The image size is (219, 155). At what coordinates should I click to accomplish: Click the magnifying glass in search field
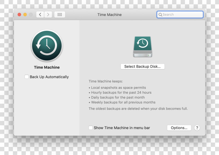tap(160, 15)
